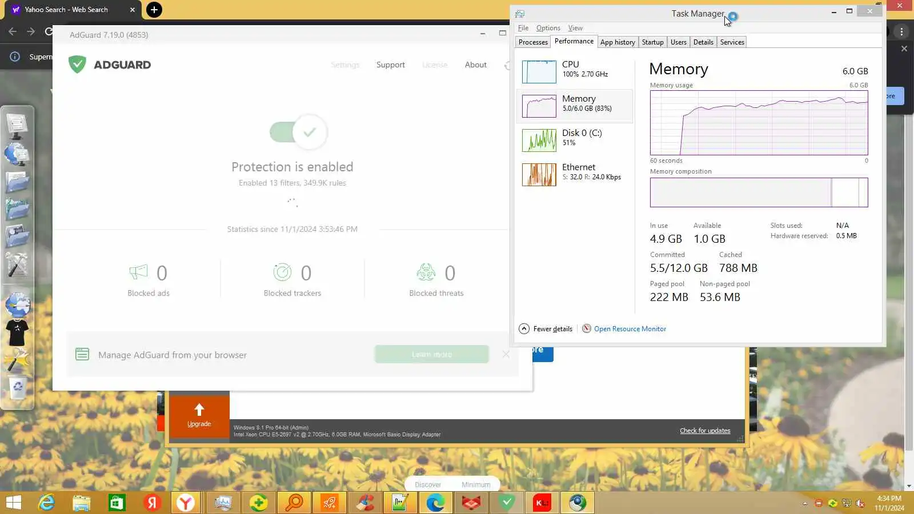Click the browser forward arrow
Image resolution: width=914 pixels, height=514 pixels.
31,31
